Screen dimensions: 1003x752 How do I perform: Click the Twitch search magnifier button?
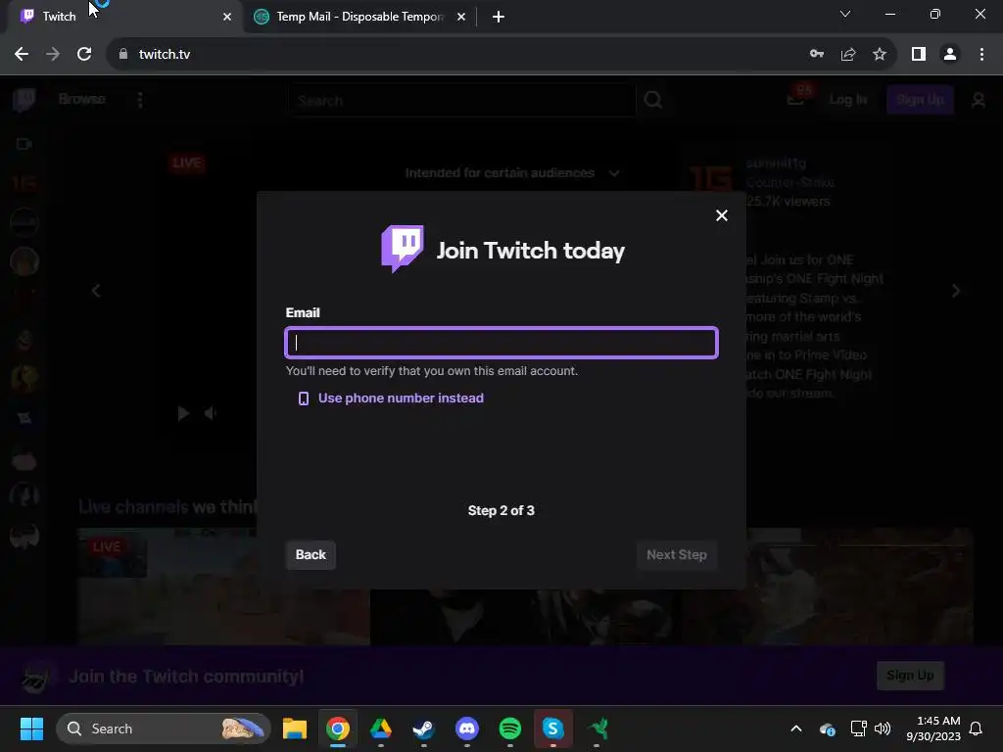point(653,101)
